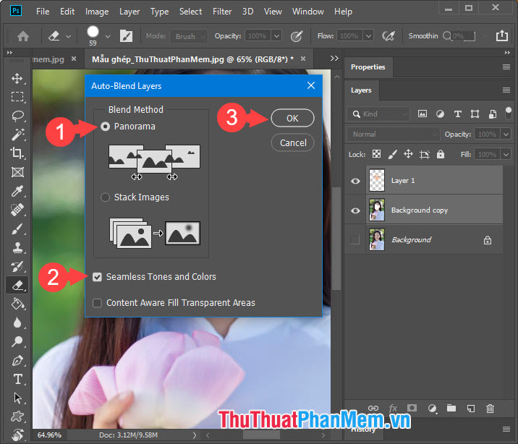This screenshot has height=444, width=518.
Task: Open the options bar Opacity dropdown arrow
Action: pyautogui.click(x=277, y=35)
